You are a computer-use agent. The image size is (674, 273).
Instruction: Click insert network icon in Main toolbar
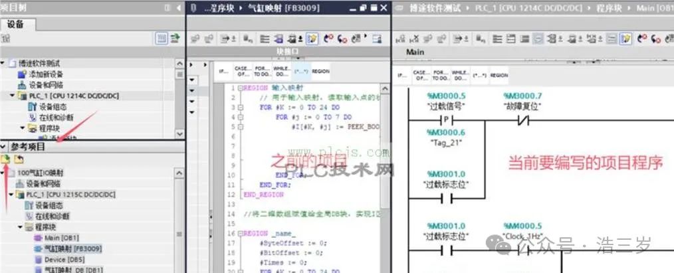click(x=401, y=39)
